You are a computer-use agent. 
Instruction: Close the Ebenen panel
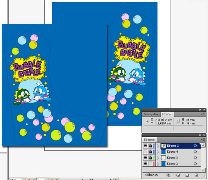click(205, 135)
